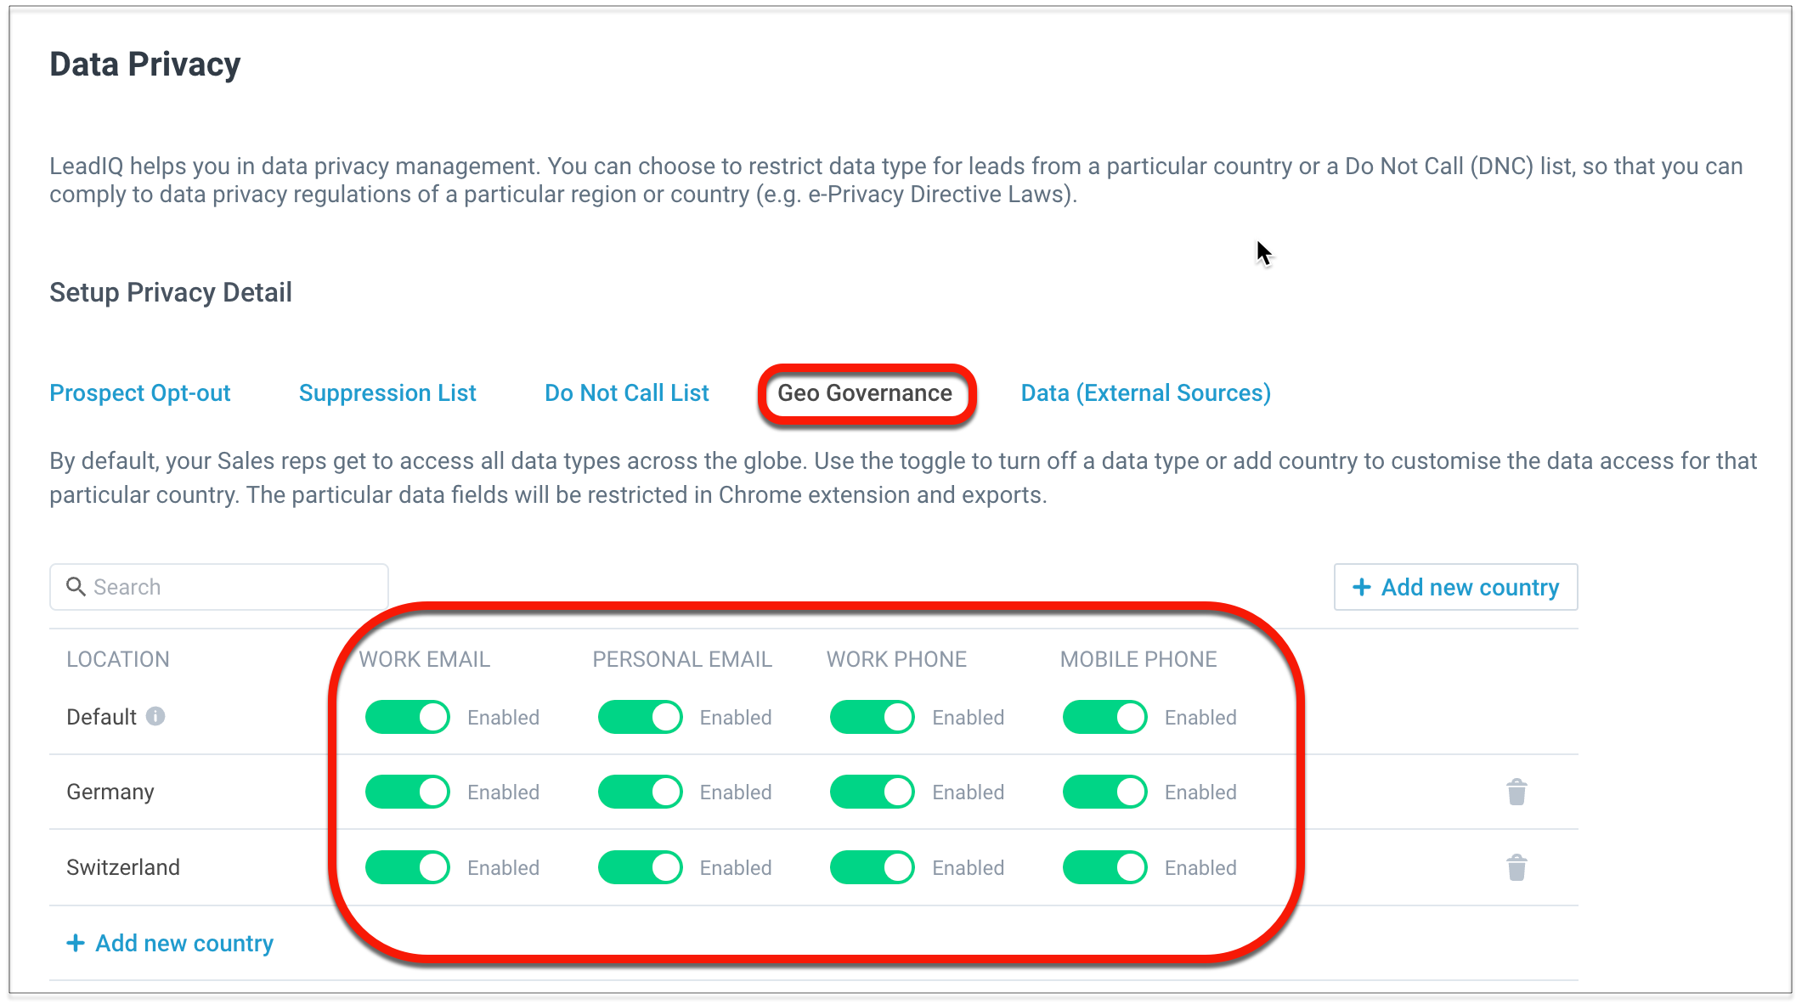Disable Germany Mobile Phone toggle
The image size is (1796, 1004).
click(1104, 792)
